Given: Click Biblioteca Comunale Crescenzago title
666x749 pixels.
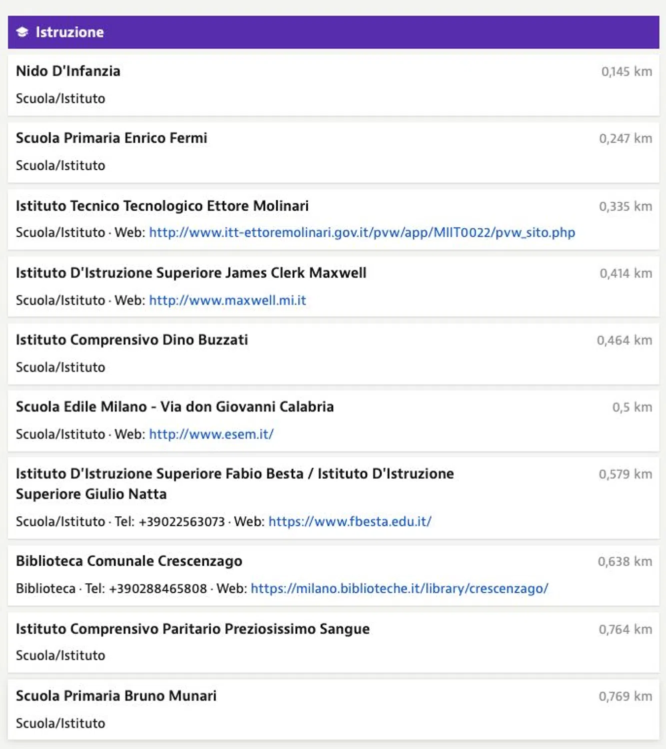Looking at the screenshot, I should 129,561.
